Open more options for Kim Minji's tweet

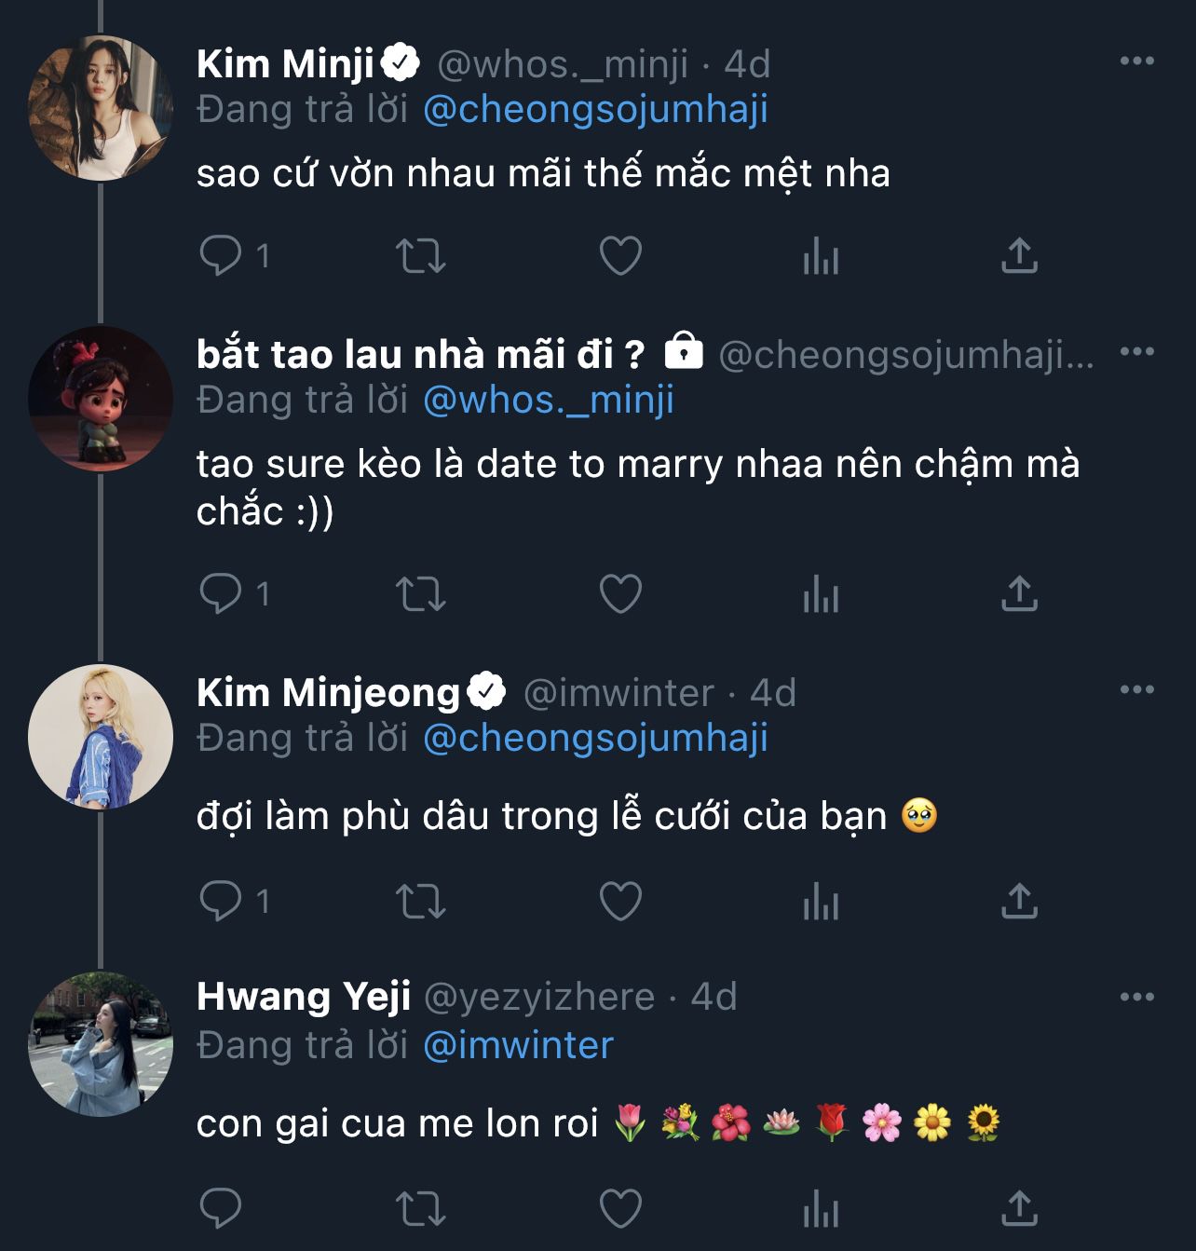(x=1136, y=61)
